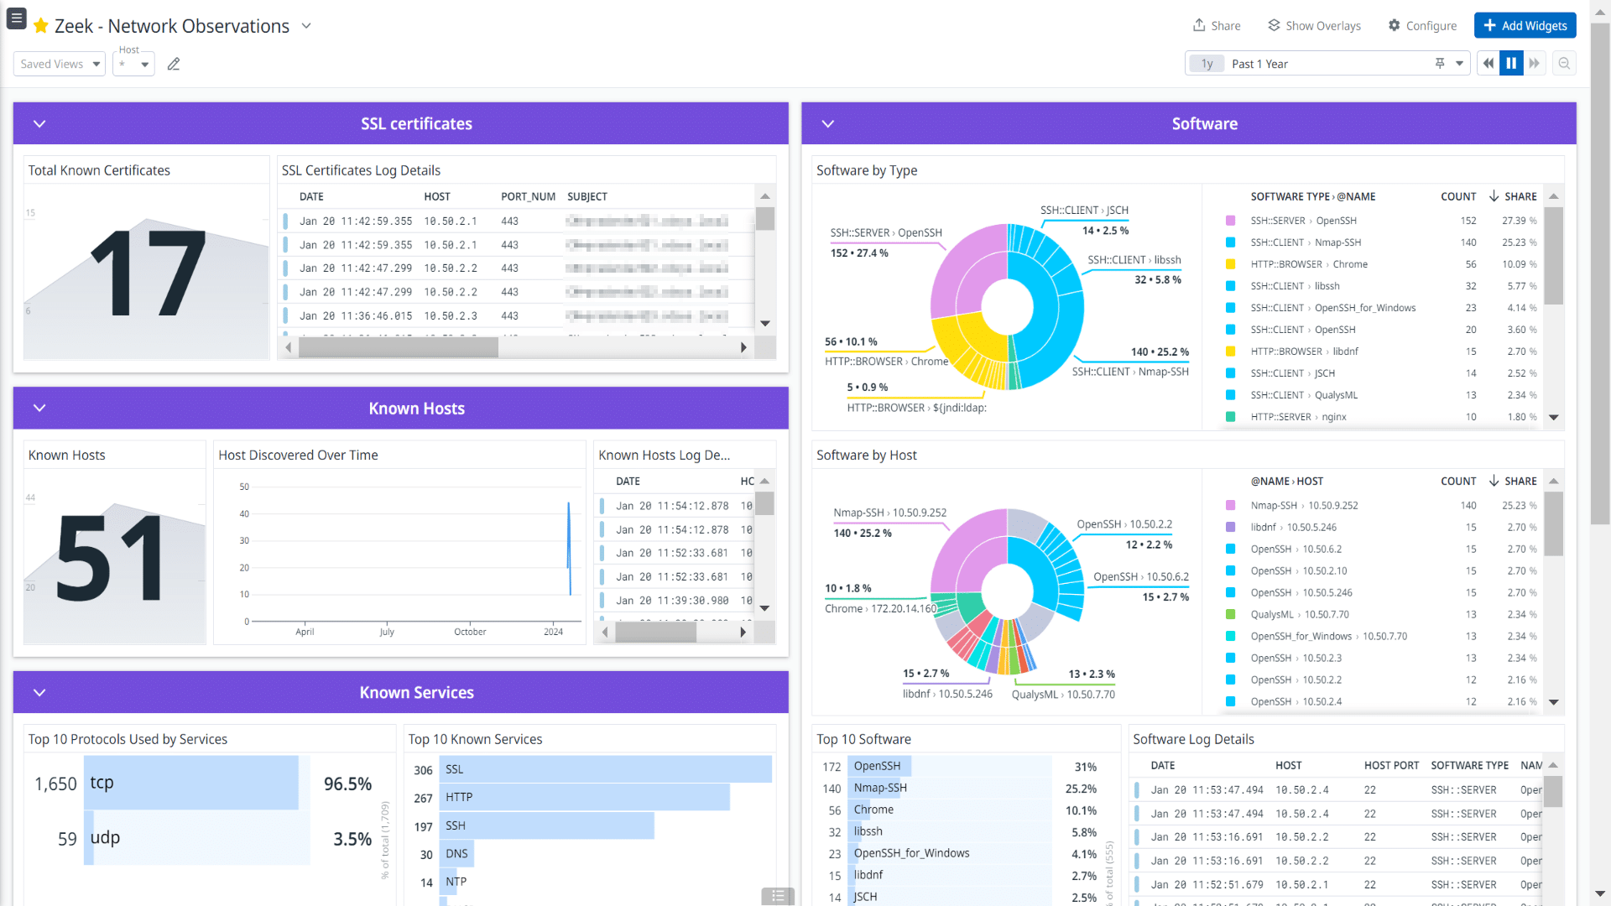The width and height of the screenshot is (1611, 906).
Task: Open the dashboard title switcher
Action: click(x=306, y=26)
